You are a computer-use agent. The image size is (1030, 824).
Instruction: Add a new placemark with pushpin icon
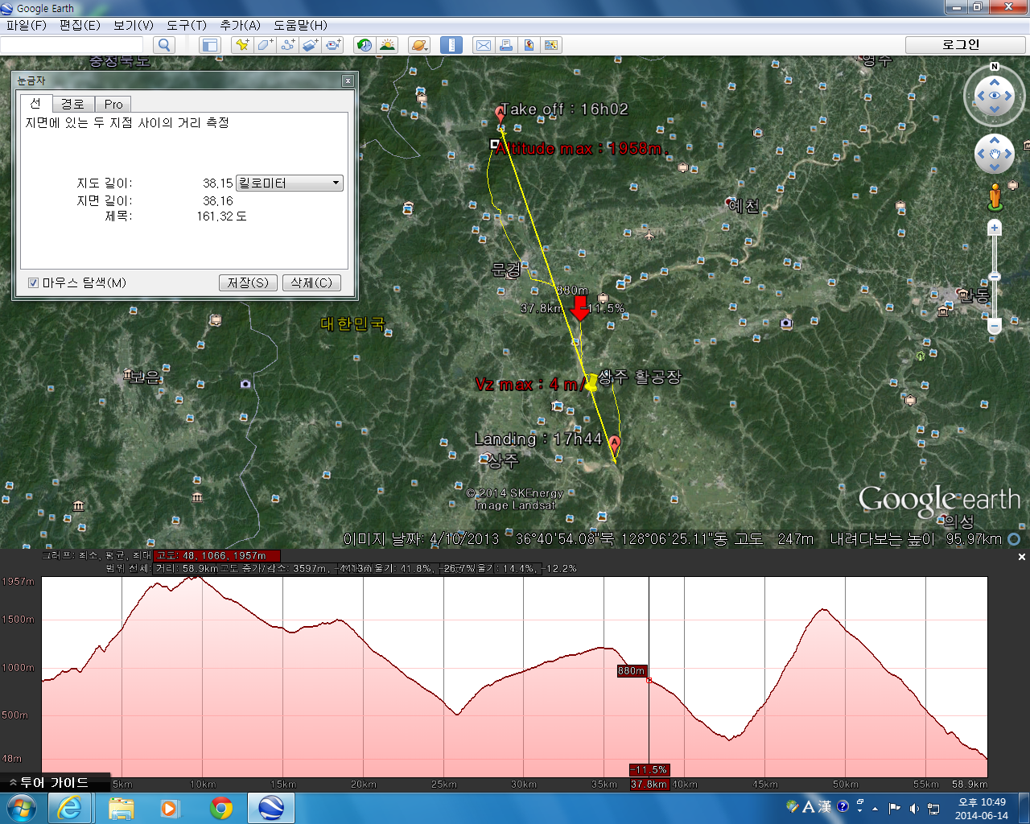point(241,45)
